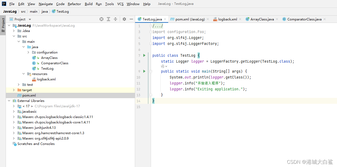Click the Collapse All icon in Project toolbar
Image resolution: width=337 pixels, height=167 pixels.
coord(115,19)
